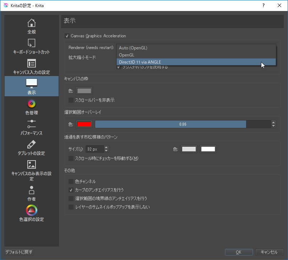Decrease checker size with down arrow
288x260 pixels.
coord(106,151)
